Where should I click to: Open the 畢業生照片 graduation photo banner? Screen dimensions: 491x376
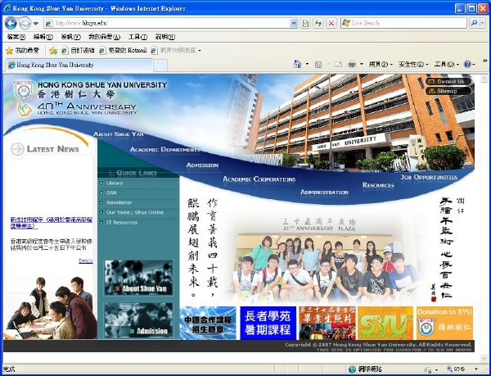tap(327, 323)
